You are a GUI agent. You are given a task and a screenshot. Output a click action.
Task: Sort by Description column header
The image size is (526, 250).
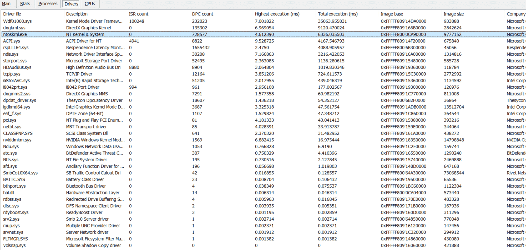click(x=95, y=14)
